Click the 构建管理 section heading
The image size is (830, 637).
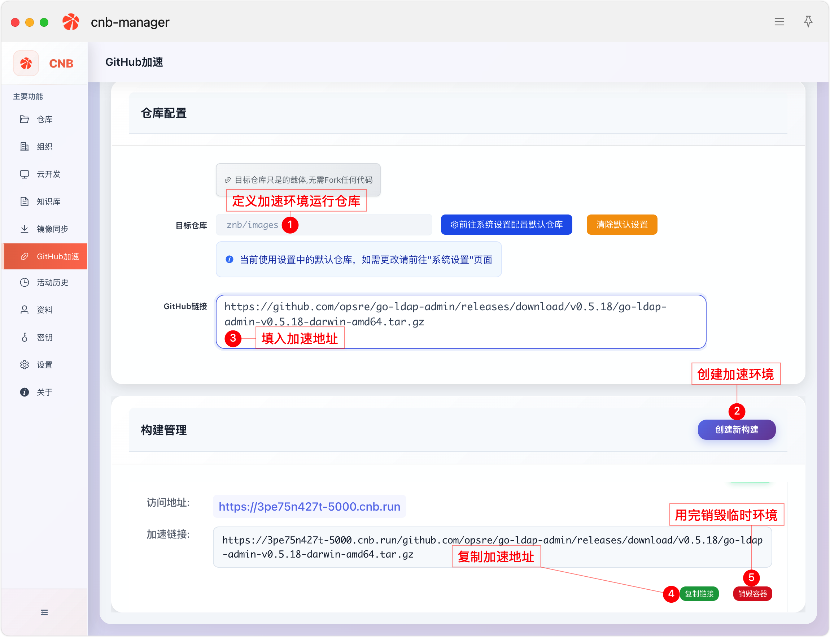(x=163, y=430)
